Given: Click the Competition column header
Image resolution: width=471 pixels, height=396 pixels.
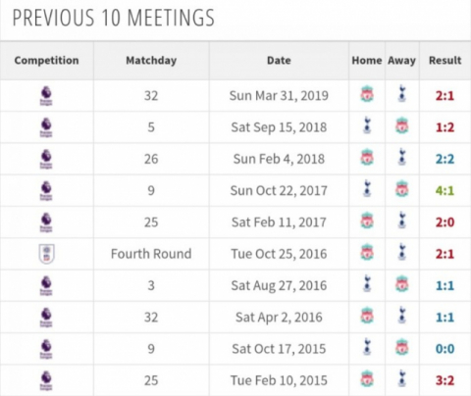Looking at the screenshot, I should pyautogui.click(x=46, y=61).
